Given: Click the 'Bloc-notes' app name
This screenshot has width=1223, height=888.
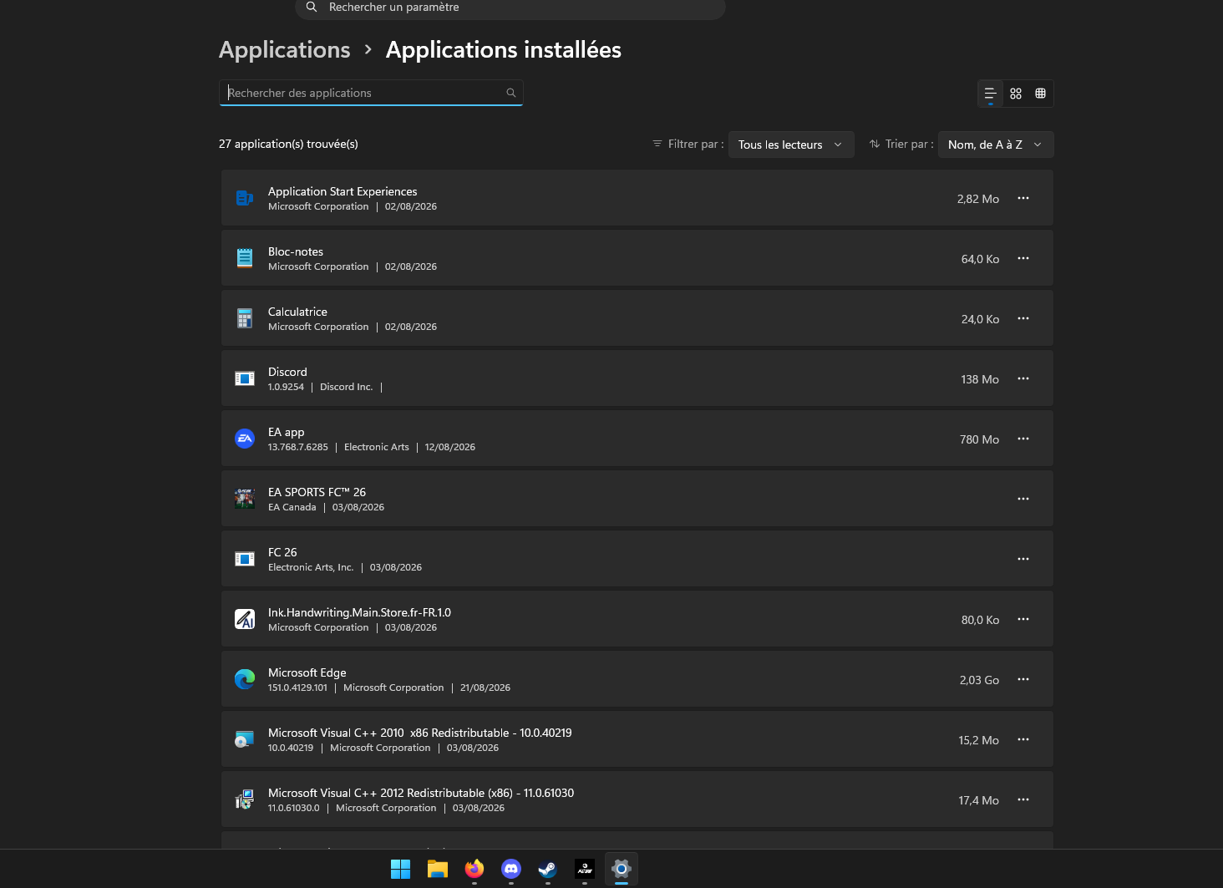Looking at the screenshot, I should click(x=296, y=251).
